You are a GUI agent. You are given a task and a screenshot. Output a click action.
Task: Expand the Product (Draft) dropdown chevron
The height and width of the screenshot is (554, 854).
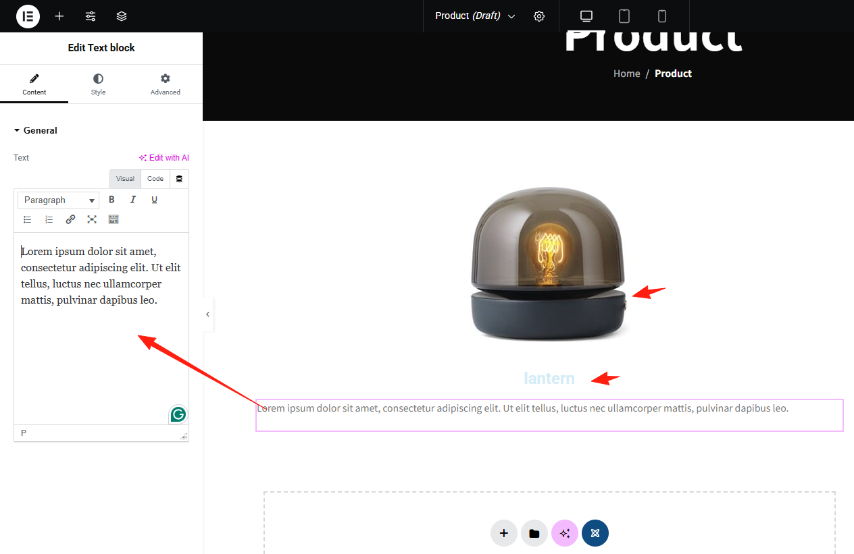pos(511,16)
